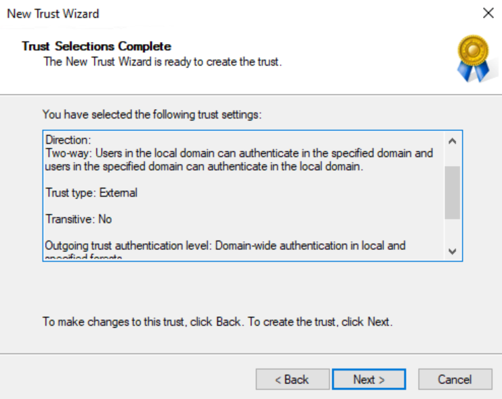Image resolution: width=502 pixels, height=399 pixels.
Task: Click the "To make changes to this trust" instruction
Action: point(217,322)
